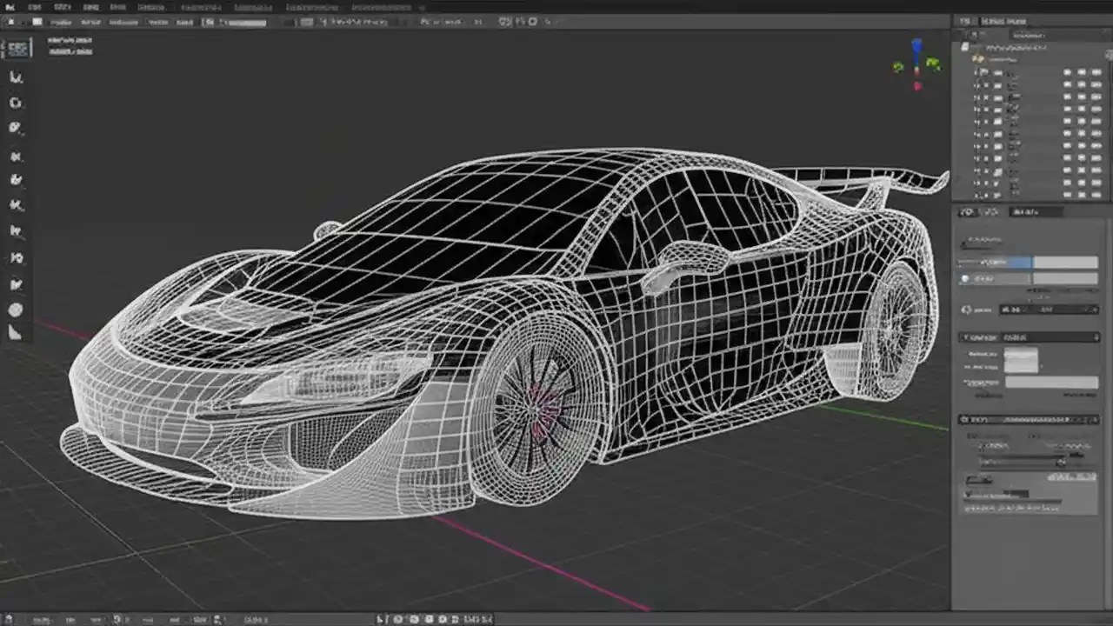Activate the 3D Cursor tool
The width and height of the screenshot is (1113, 626).
16,103
